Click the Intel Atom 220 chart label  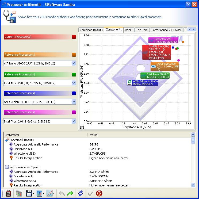(155, 75)
